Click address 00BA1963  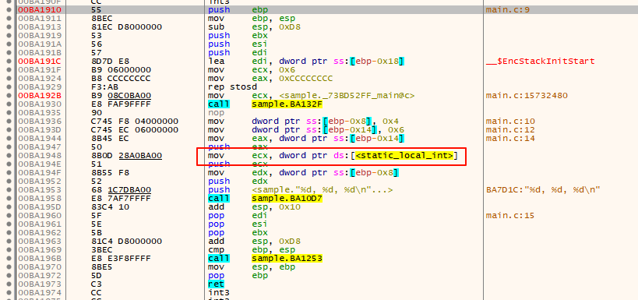point(40,241)
